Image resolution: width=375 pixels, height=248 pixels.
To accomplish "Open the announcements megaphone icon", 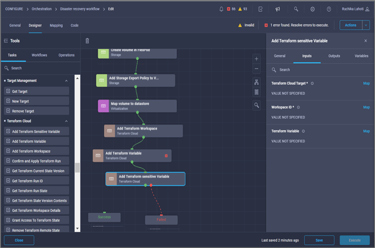I will coord(278,9).
